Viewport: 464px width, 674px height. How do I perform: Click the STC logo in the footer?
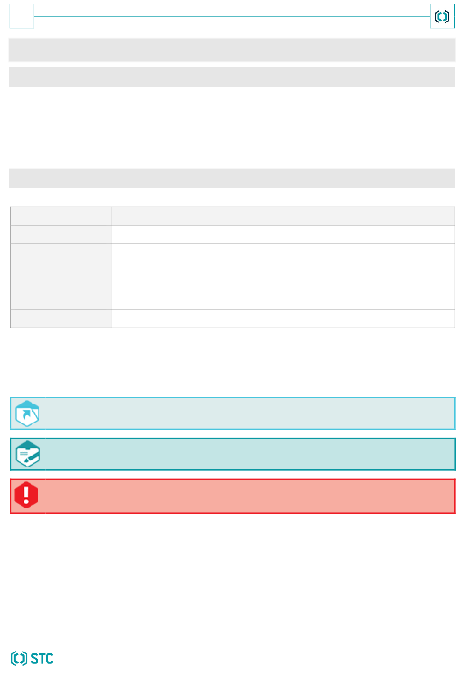point(32,658)
